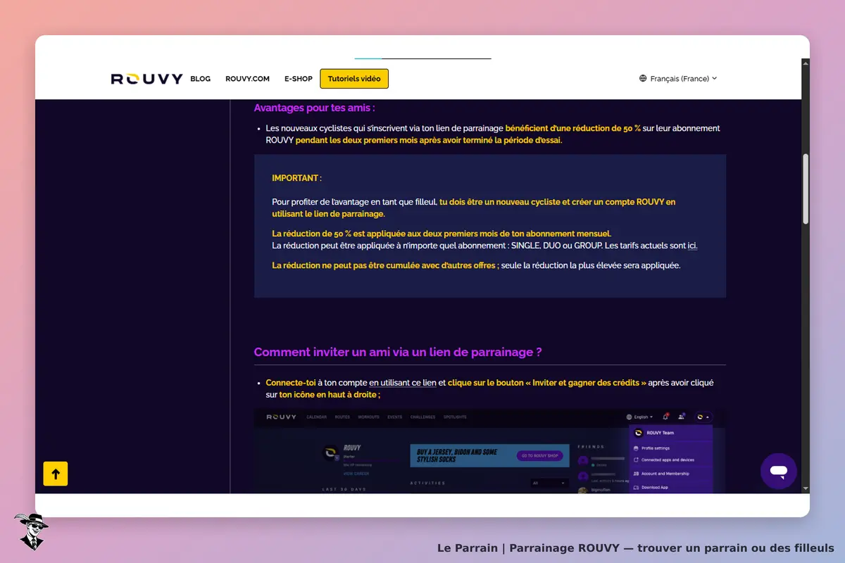The height and width of the screenshot is (563, 845).
Task: Follow the 'ici.' current prices link
Action: coord(692,246)
